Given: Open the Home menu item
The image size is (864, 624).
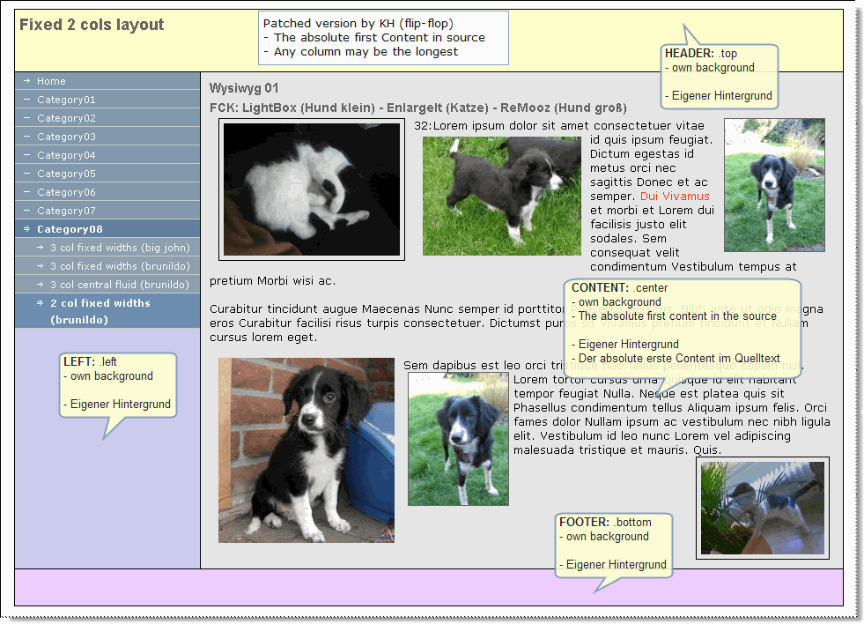Looking at the screenshot, I should (107, 81).
